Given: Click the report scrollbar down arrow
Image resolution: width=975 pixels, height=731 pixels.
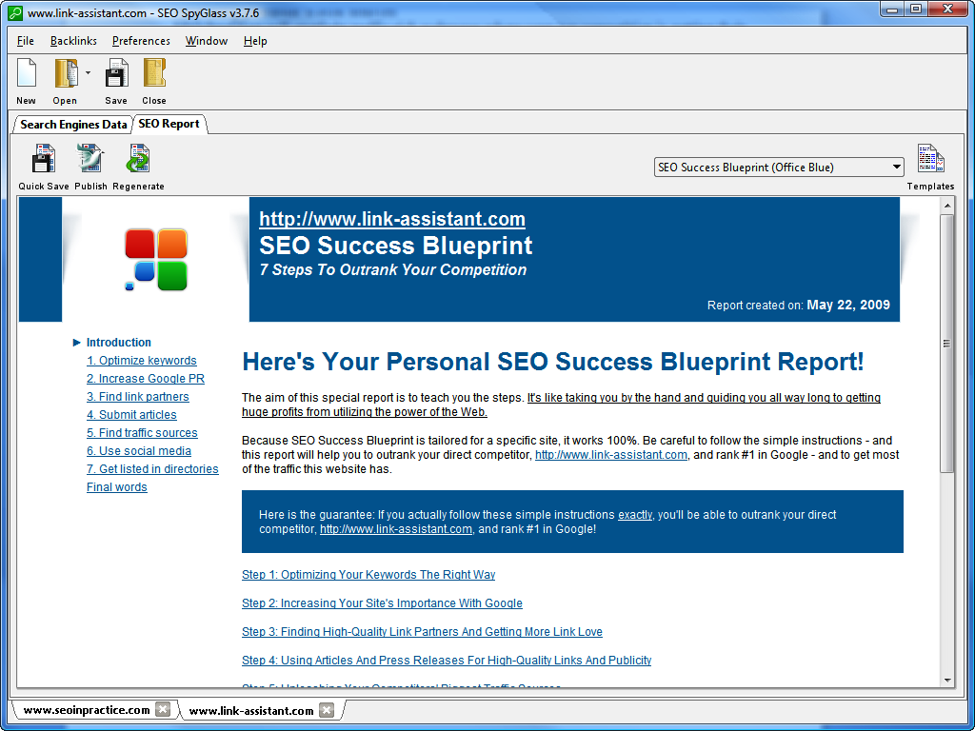Looking at the screenshot, I should 947,680.
